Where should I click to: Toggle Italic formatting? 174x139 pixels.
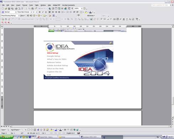(43, 12)
